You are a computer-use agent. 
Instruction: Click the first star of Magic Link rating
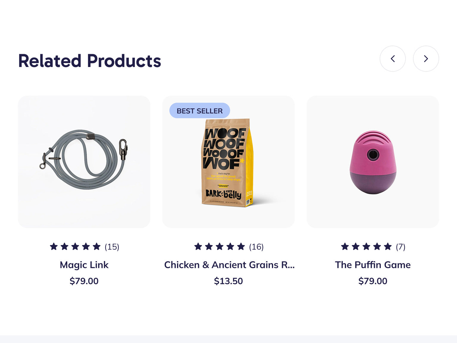tap(54, 247)
